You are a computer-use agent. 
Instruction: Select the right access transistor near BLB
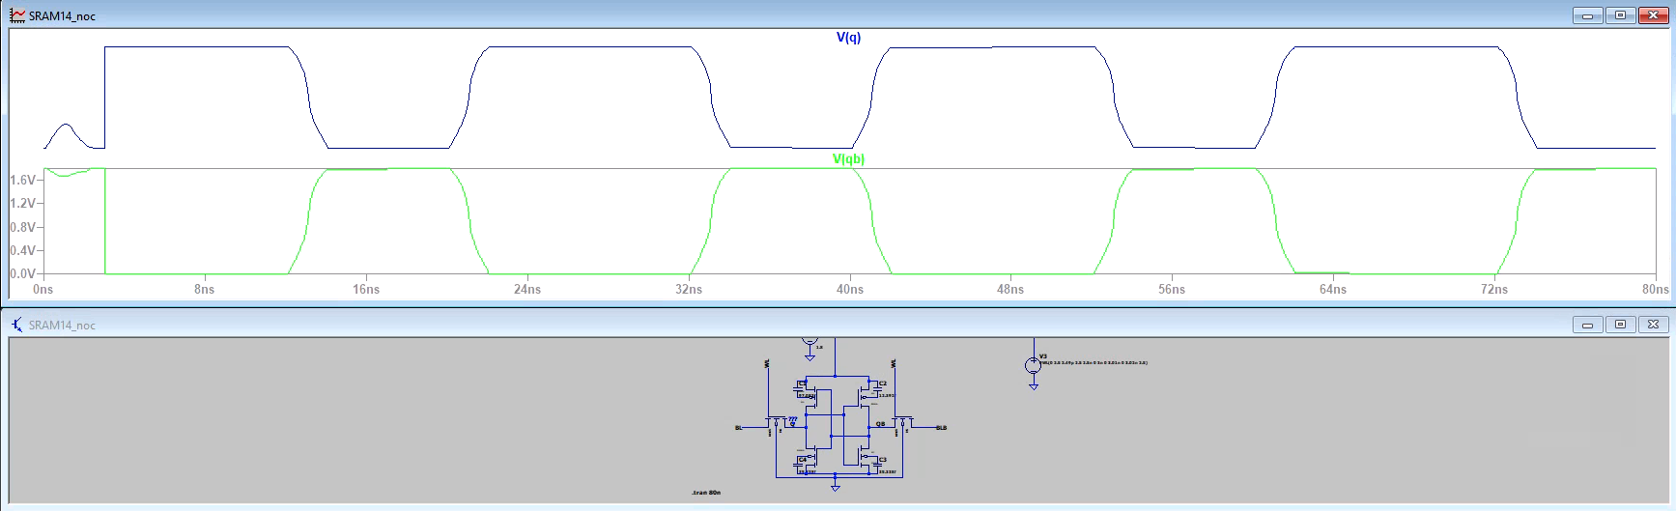point(902,422)
